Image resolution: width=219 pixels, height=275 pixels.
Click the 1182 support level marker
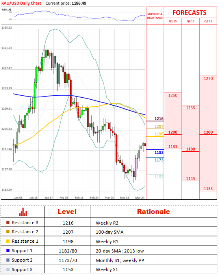(159, 152)
